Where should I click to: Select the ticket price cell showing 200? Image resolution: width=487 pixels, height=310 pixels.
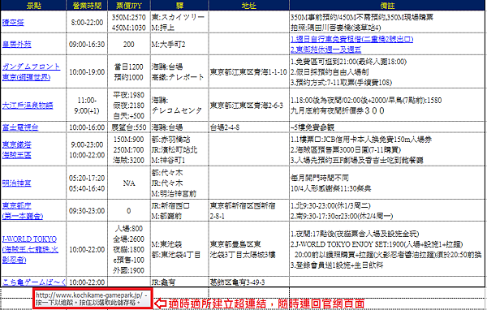click(x=129, y=44)
